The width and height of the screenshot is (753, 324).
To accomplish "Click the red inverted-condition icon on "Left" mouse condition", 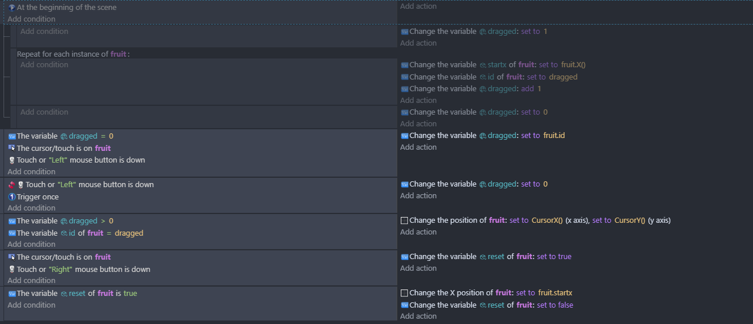I will (12, 185).
